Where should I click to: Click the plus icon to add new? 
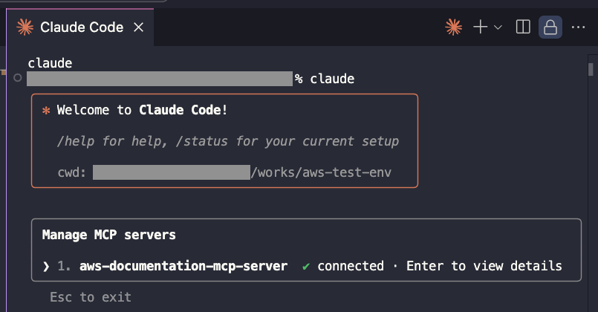[480, 27]
